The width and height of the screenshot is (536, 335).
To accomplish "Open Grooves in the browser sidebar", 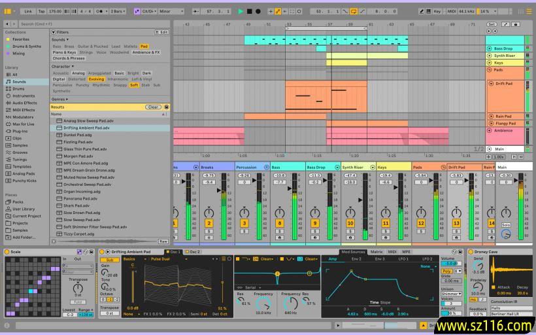I will tap(20, 152).
